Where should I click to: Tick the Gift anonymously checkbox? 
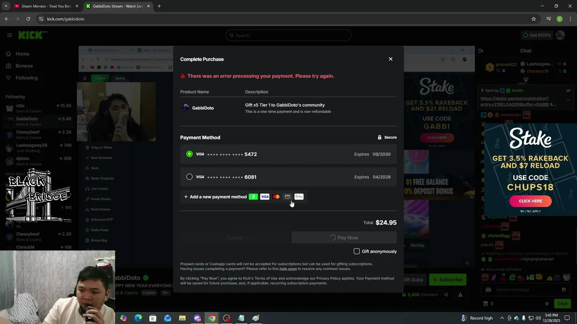(x=357, y=251)
